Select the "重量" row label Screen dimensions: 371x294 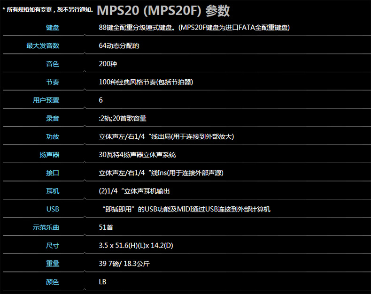(x=53, y=264)
